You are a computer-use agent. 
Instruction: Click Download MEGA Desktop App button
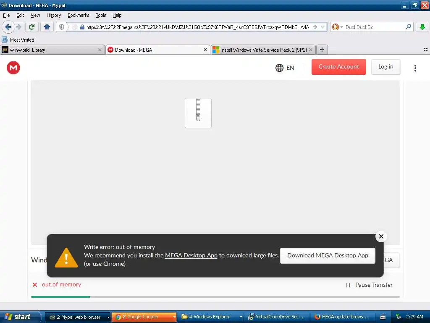[x=328, y=255]
